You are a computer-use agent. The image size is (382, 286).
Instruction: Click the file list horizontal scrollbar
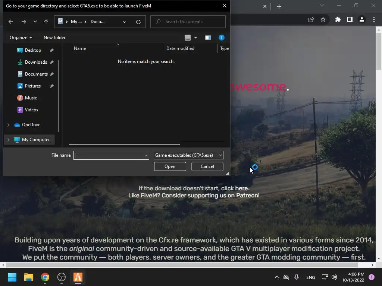coord(125,144)
